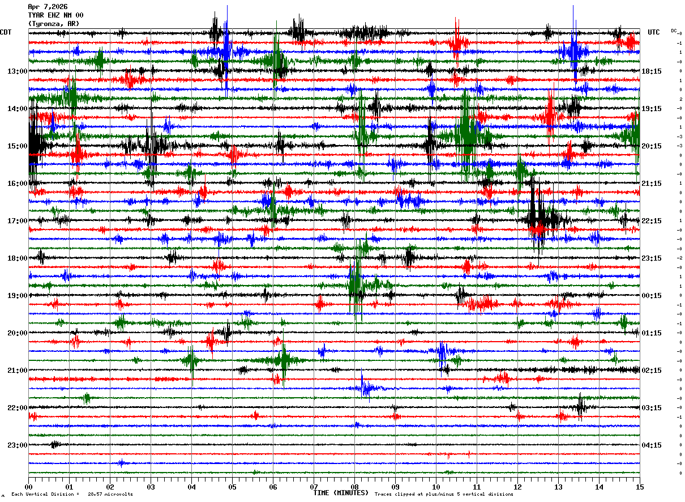Click minute tick label 10 on time axis
This screenshot has height=502, width=685.
tap(436, 487)
